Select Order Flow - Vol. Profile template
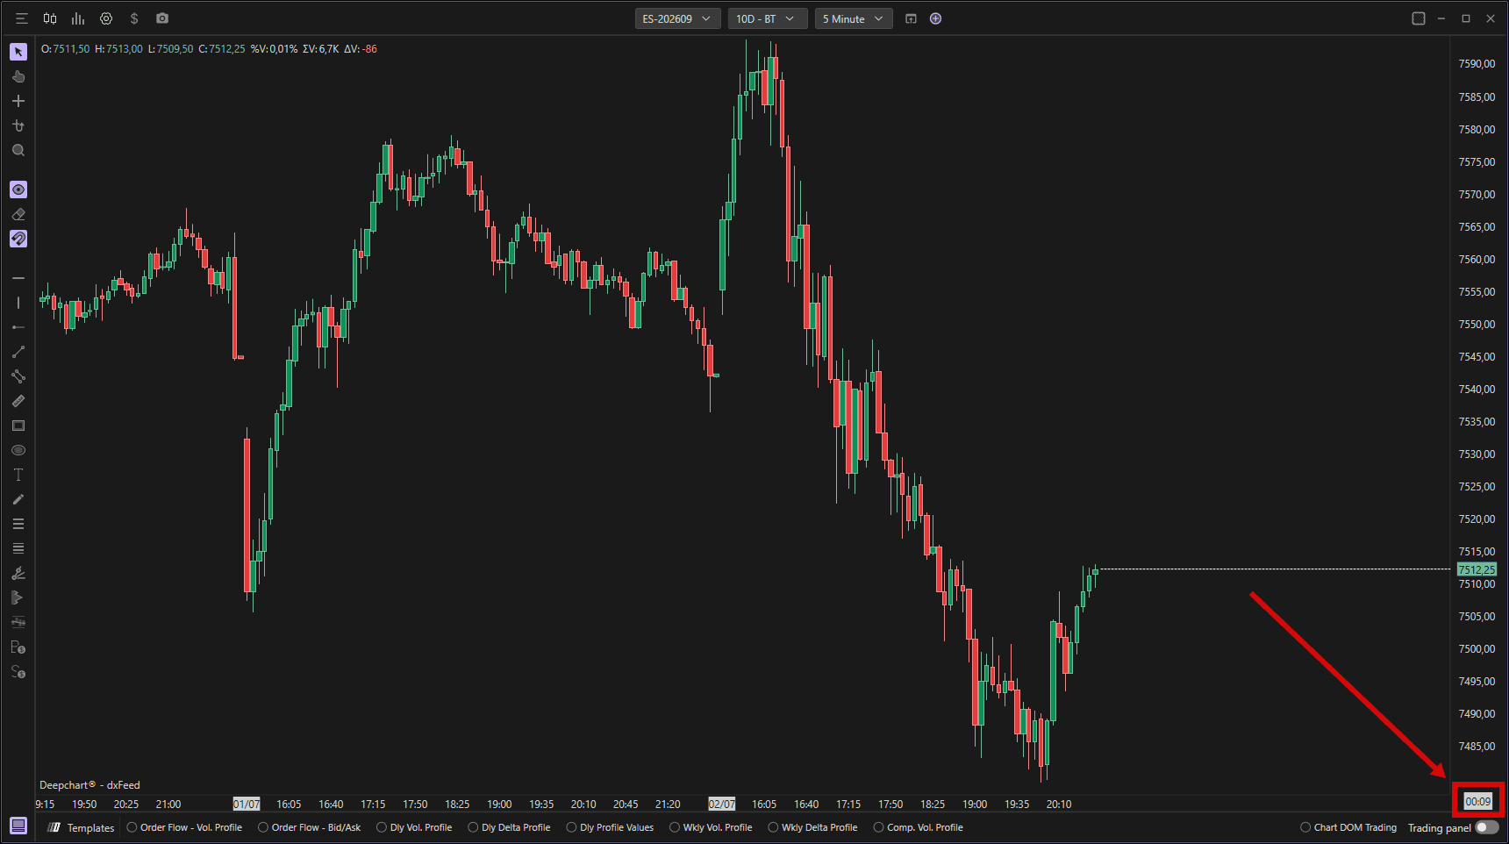Screen dimensions: 1509x844 [x=185, y=827]
